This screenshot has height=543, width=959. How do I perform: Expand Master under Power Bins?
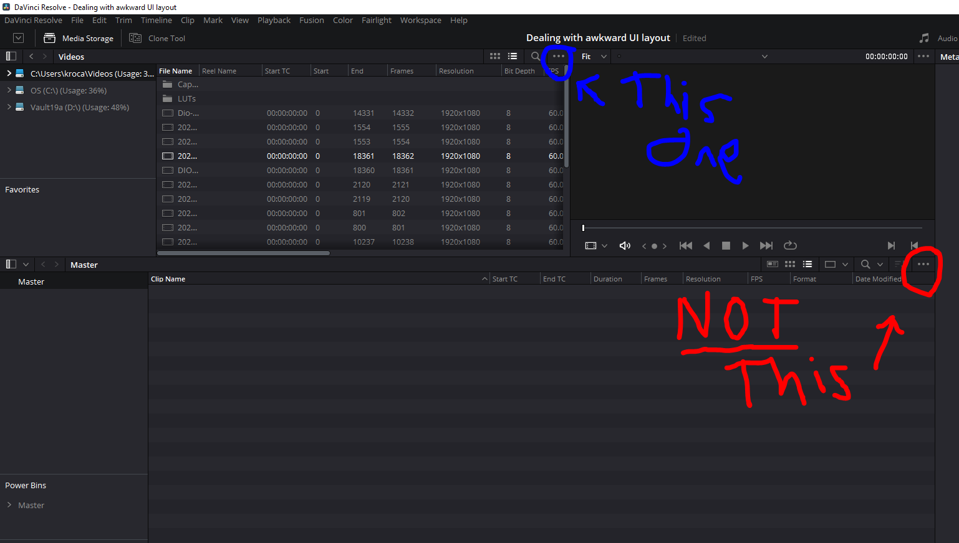9,505
